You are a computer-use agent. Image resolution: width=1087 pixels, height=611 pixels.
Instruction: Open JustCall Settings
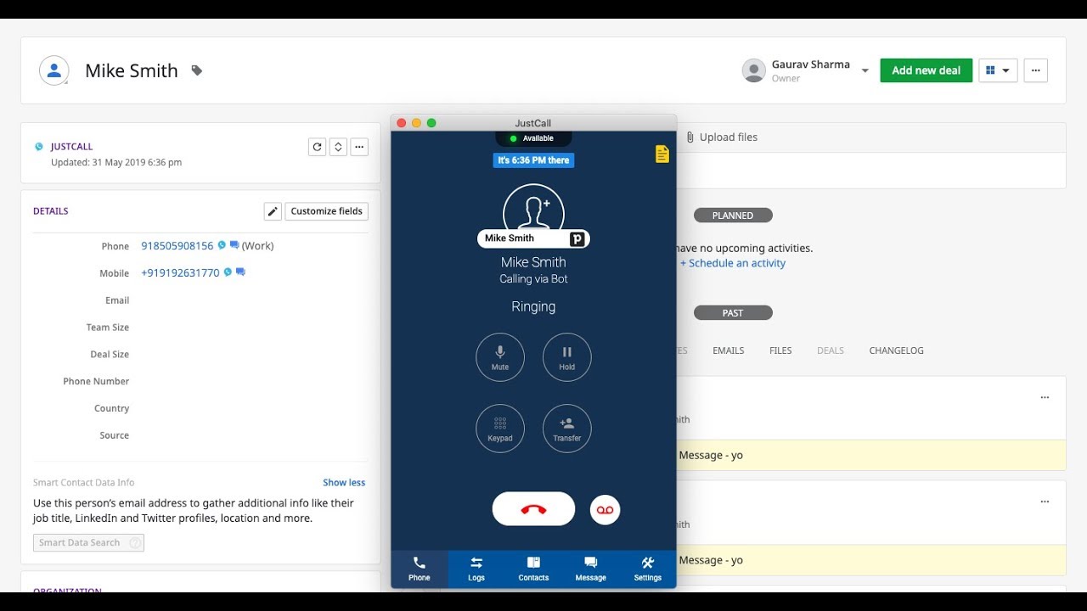click(646, 568)
